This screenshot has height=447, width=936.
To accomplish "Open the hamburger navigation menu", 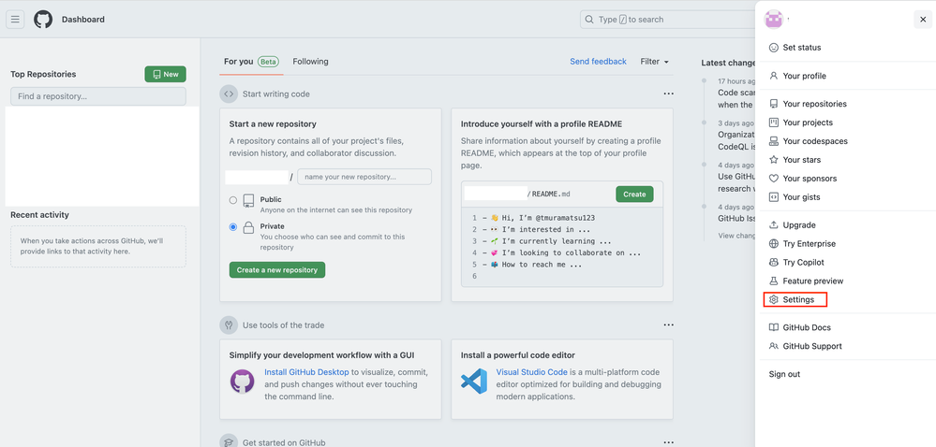I will 15,20.
